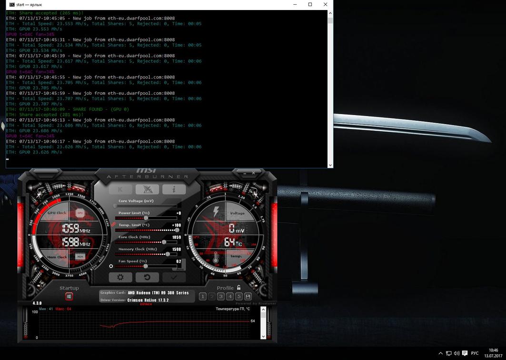Image resolution: width=506 pixels, height=360 pixels.
Task: Save profile using the floppy disk icon
Action: click(x=248, y=296)
